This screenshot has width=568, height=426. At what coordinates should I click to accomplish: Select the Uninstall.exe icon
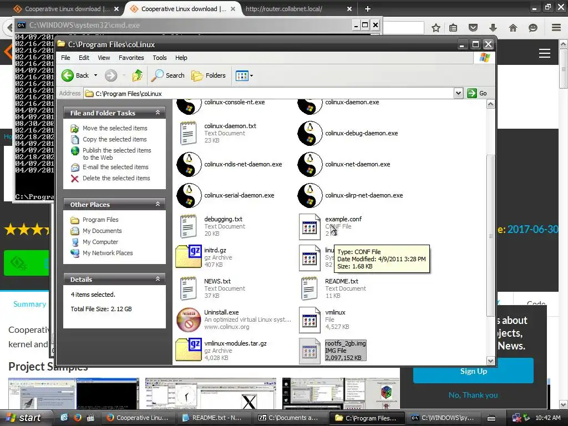coord(189,319)
